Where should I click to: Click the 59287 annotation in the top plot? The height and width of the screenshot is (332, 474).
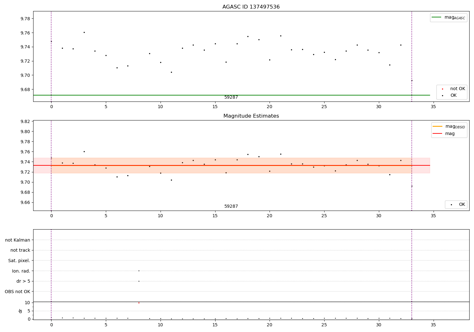(231, 97)
